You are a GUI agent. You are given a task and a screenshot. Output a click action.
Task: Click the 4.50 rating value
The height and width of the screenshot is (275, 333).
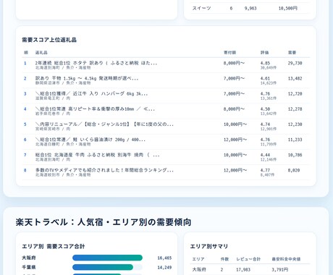click(265, 109)
